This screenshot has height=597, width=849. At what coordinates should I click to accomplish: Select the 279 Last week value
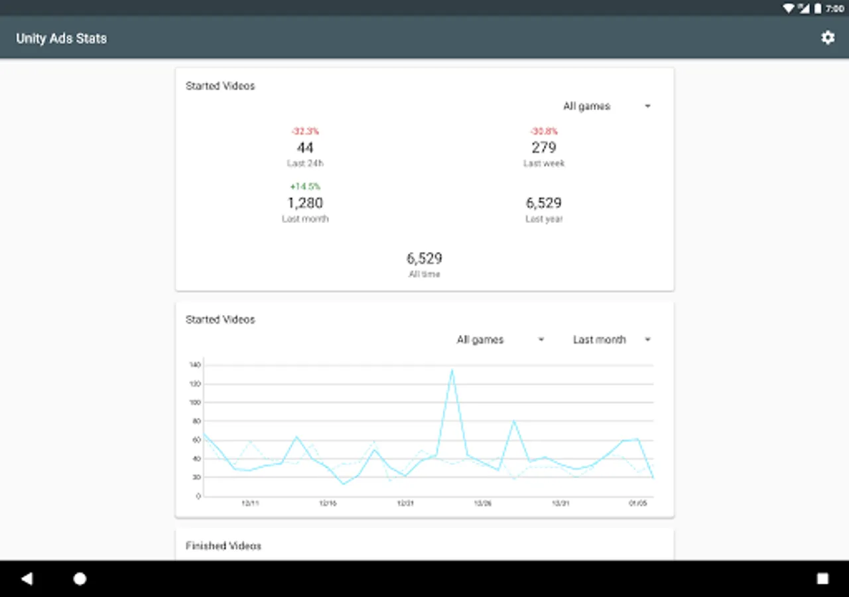tap(544, 147)
